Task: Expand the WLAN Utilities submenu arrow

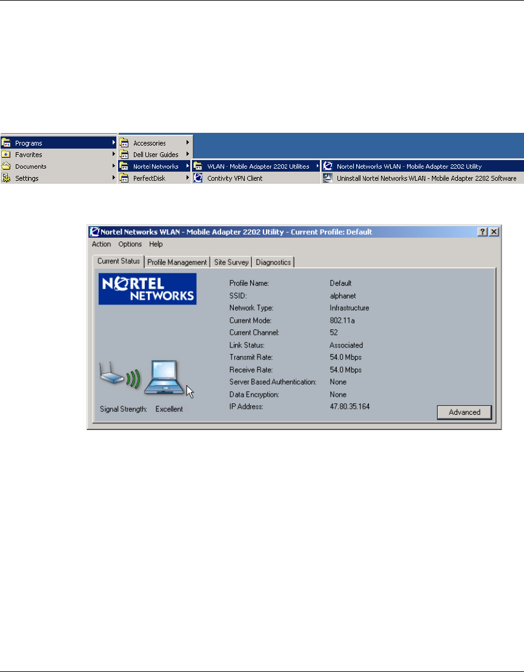Action: [317, 166]
